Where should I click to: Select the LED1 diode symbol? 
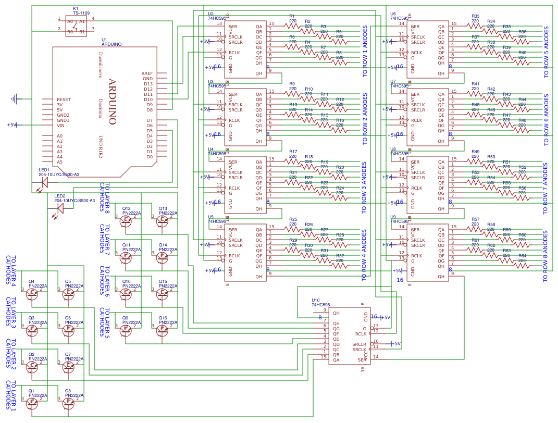point(44,182)
